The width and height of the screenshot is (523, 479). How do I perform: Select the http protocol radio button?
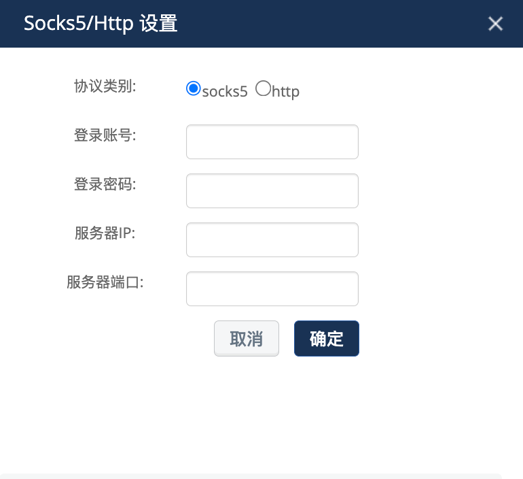263,88
